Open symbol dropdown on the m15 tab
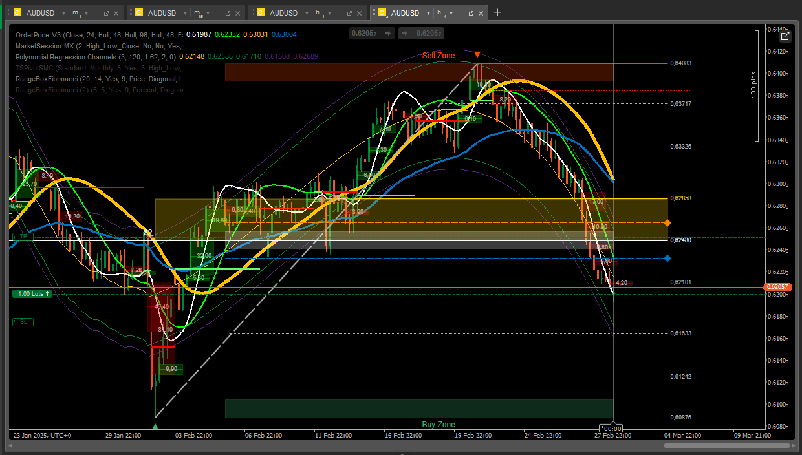The width and height of the screenshot is (802, 455). 184,13
